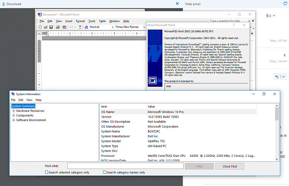
Task: Minimize the System Information window
Action: click(254, 94)
